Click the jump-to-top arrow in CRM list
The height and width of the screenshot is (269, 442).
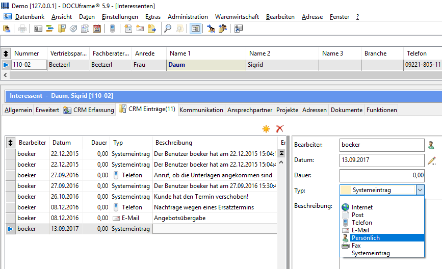[x=281, y=153]
